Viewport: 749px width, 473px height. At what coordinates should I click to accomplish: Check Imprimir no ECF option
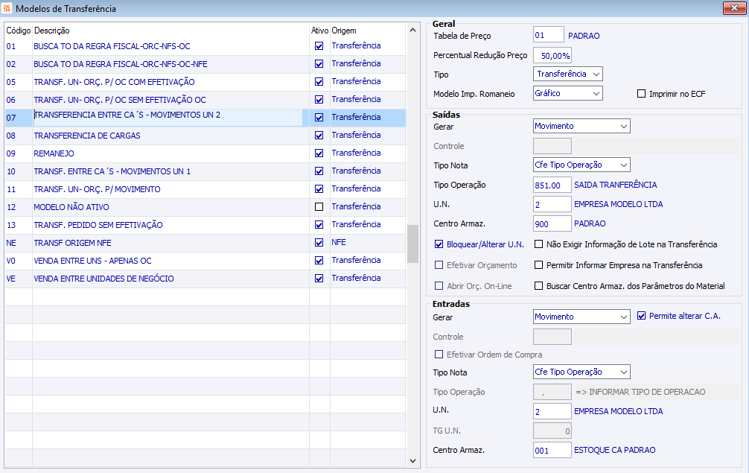(x=642, y=94)
